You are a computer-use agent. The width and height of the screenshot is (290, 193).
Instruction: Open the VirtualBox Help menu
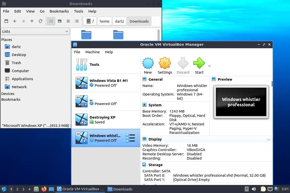coord(109,52)
